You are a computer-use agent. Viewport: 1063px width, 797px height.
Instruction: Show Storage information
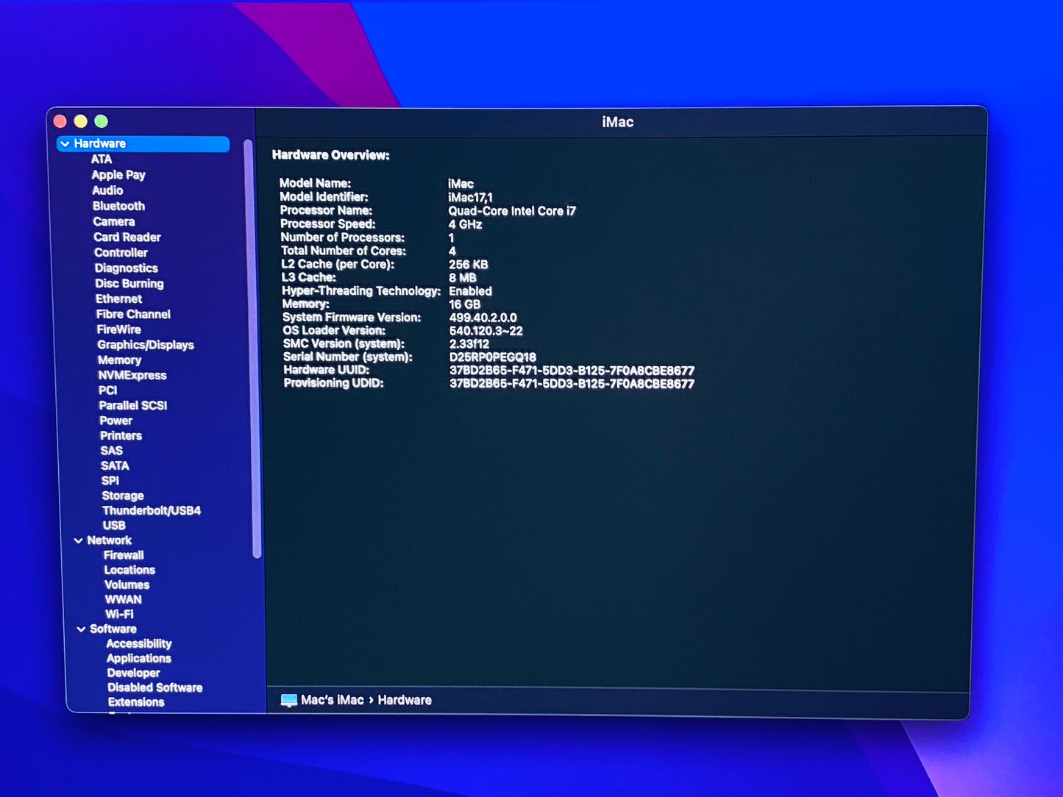coord(123,496)
